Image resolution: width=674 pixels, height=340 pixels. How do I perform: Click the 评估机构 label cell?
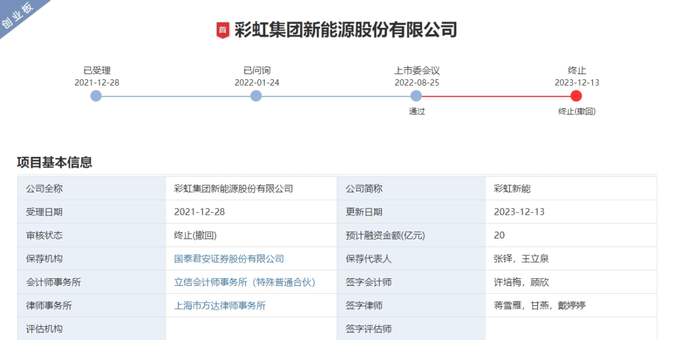(x=92, y=329)
